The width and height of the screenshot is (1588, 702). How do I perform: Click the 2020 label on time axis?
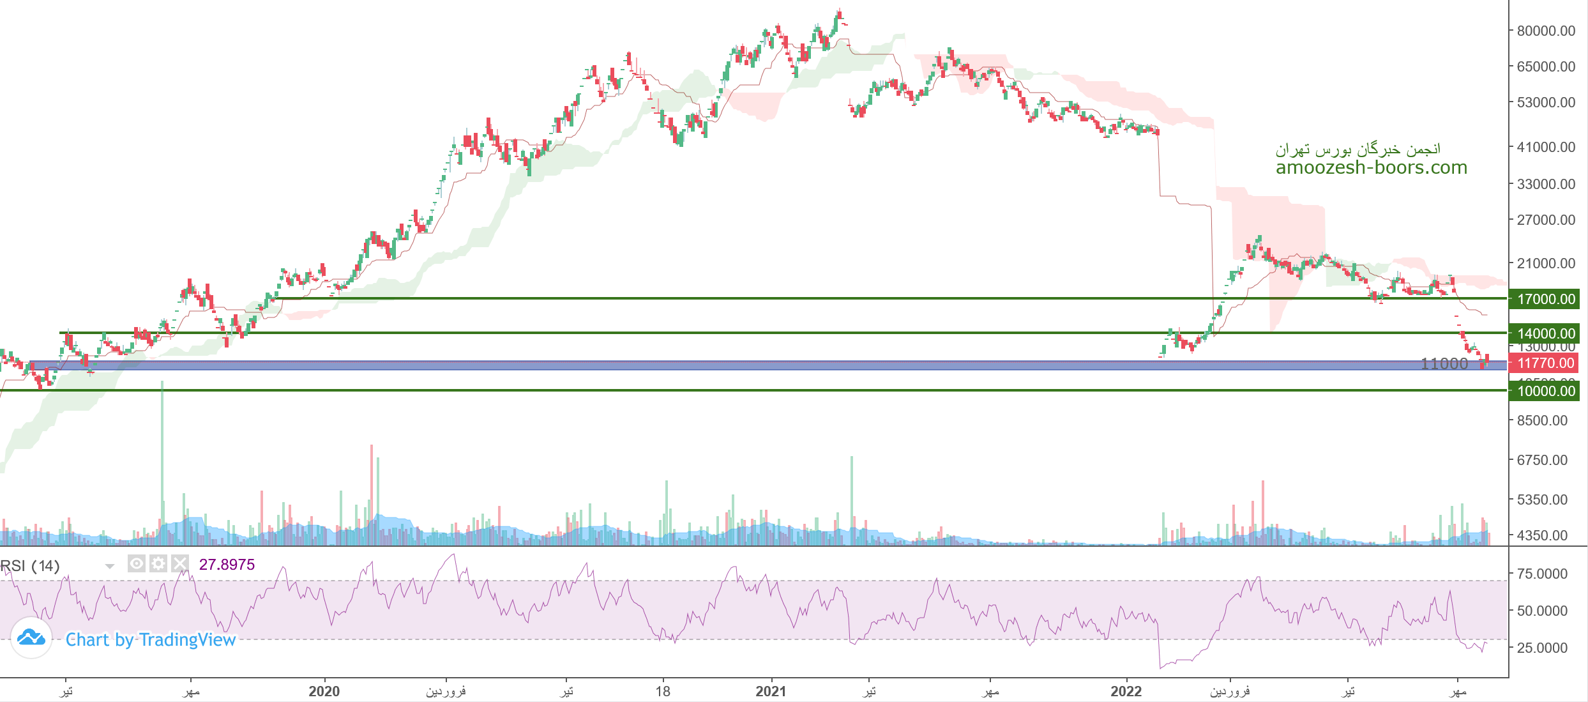[324, 691]
